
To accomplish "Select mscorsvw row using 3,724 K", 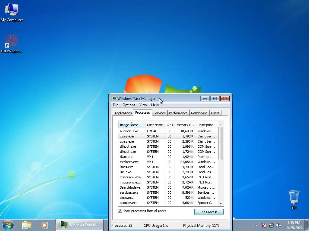I will (168, 182).
